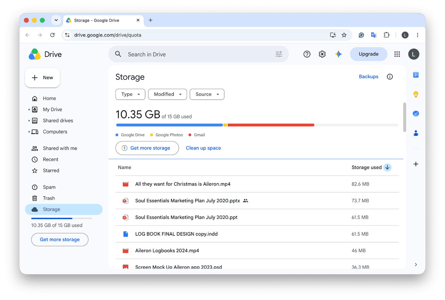Open a new browser tab
This screenshot has height=300, width=445.
coord(150,20)
